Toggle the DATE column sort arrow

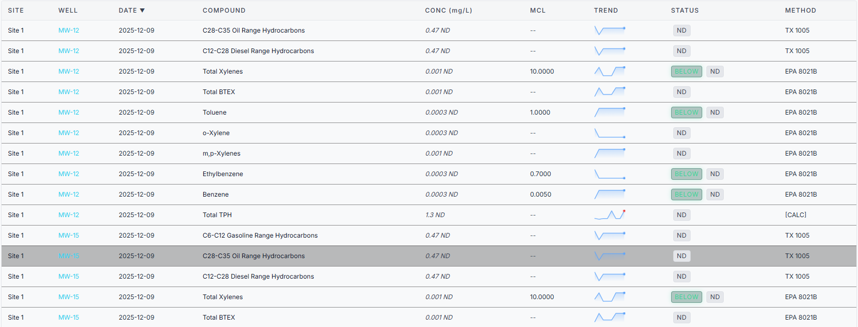(142, 11)
